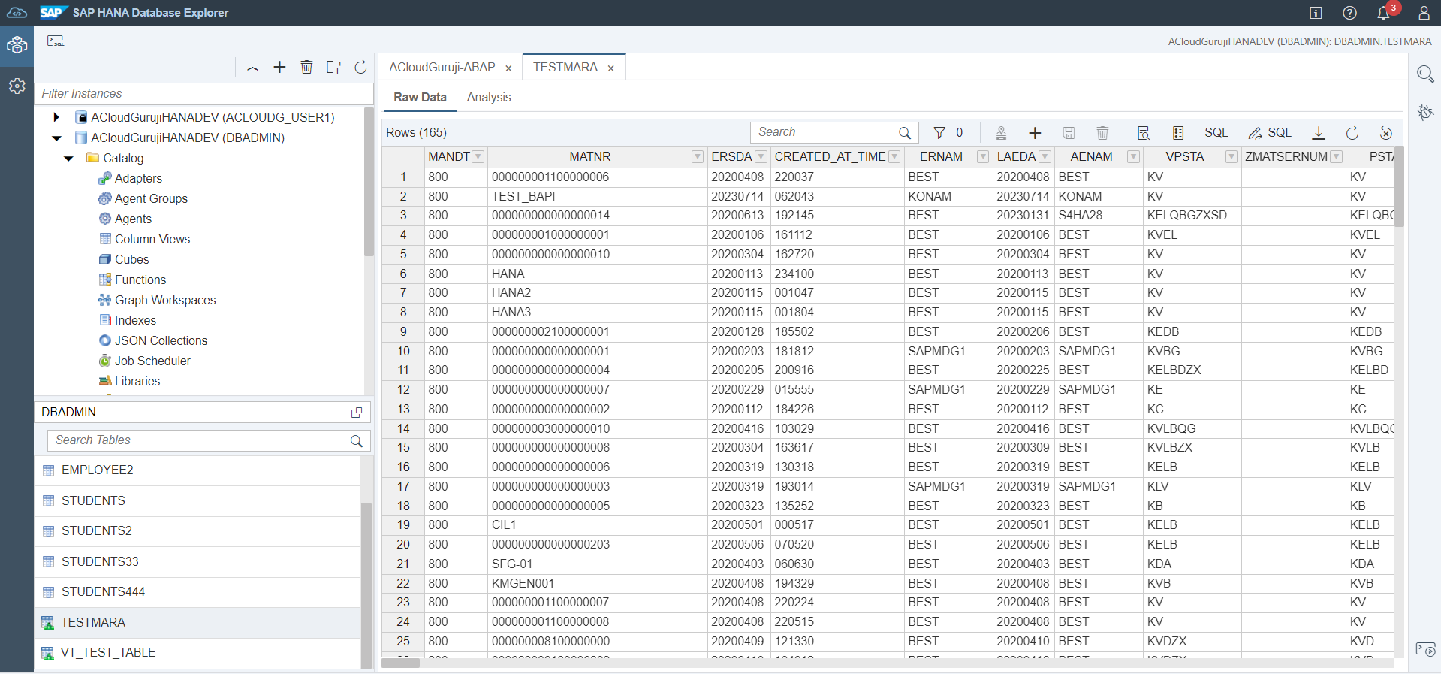
Task: Open the ERNAM column filter dropdown
Action: (982, 157)
